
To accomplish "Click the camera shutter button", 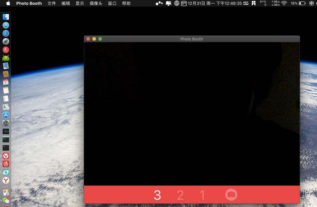I will [231, 195].
